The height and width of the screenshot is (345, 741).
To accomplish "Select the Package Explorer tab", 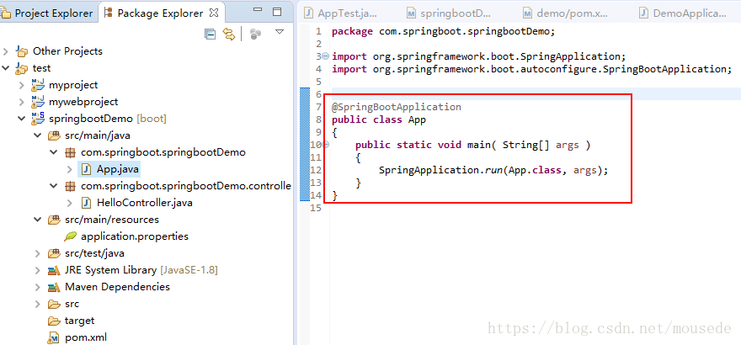I will point(161,13).
